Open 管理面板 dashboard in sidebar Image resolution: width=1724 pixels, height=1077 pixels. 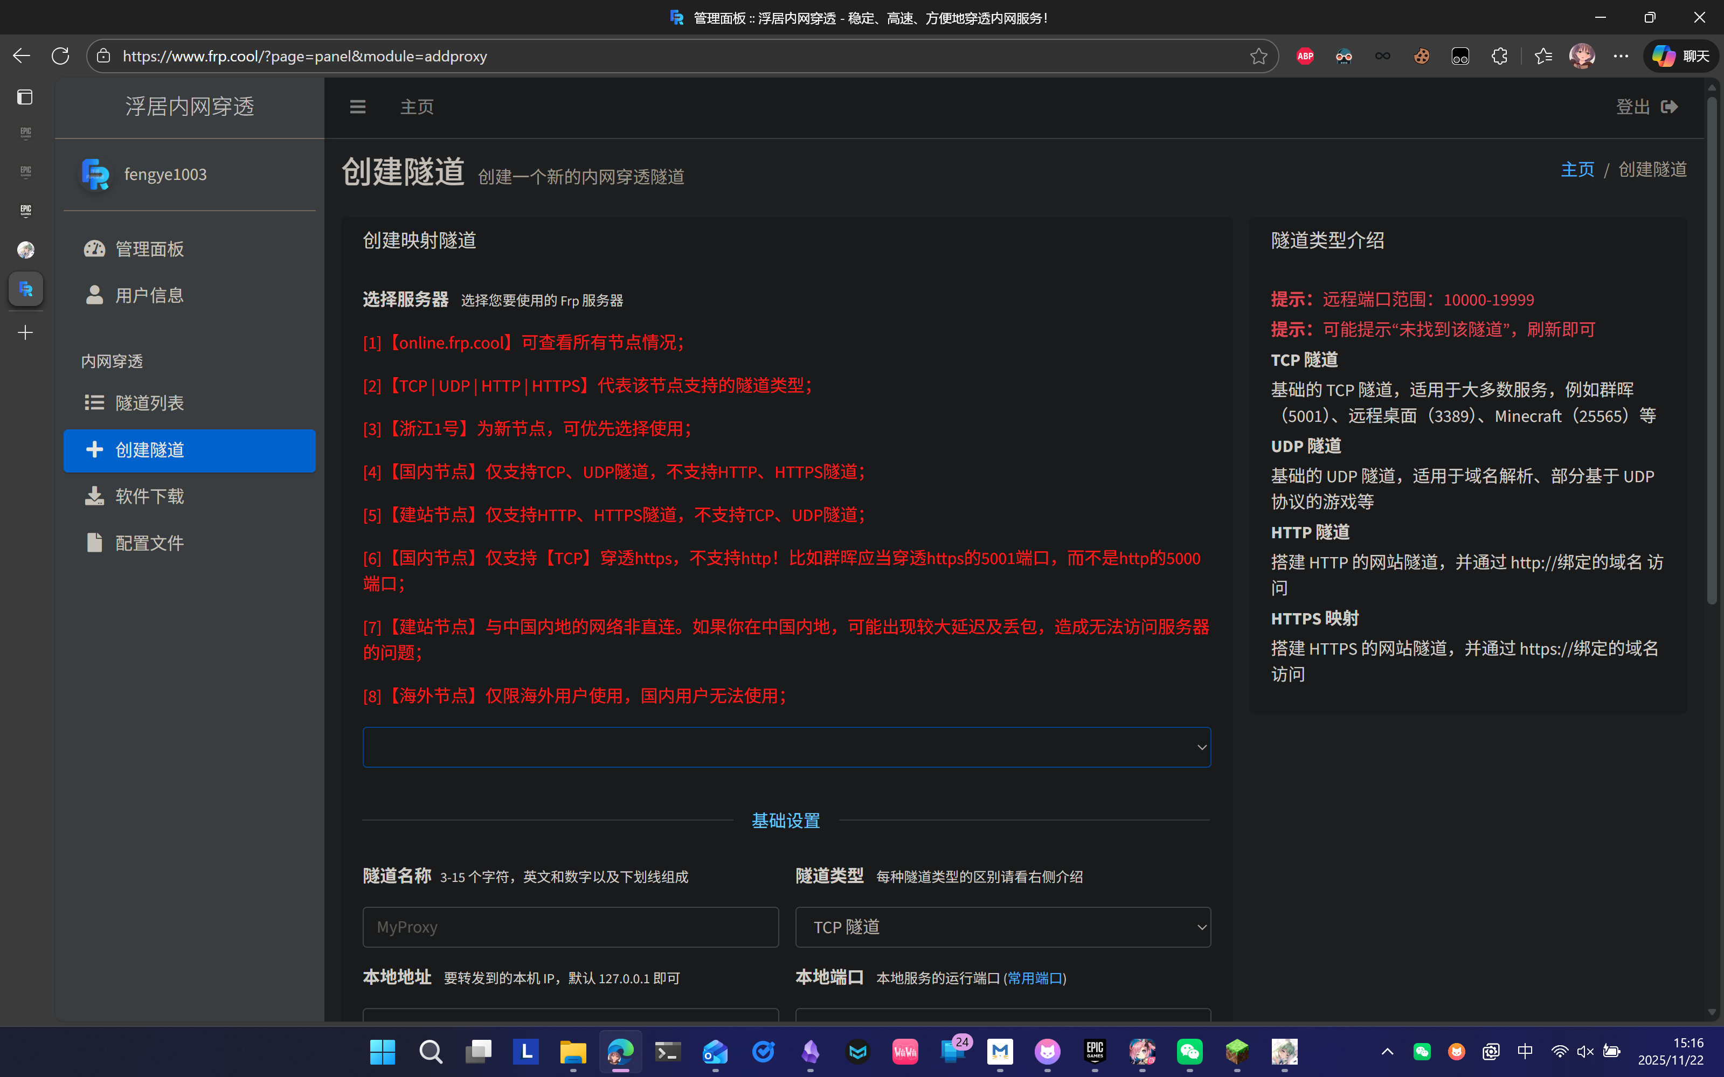point(150,248)
